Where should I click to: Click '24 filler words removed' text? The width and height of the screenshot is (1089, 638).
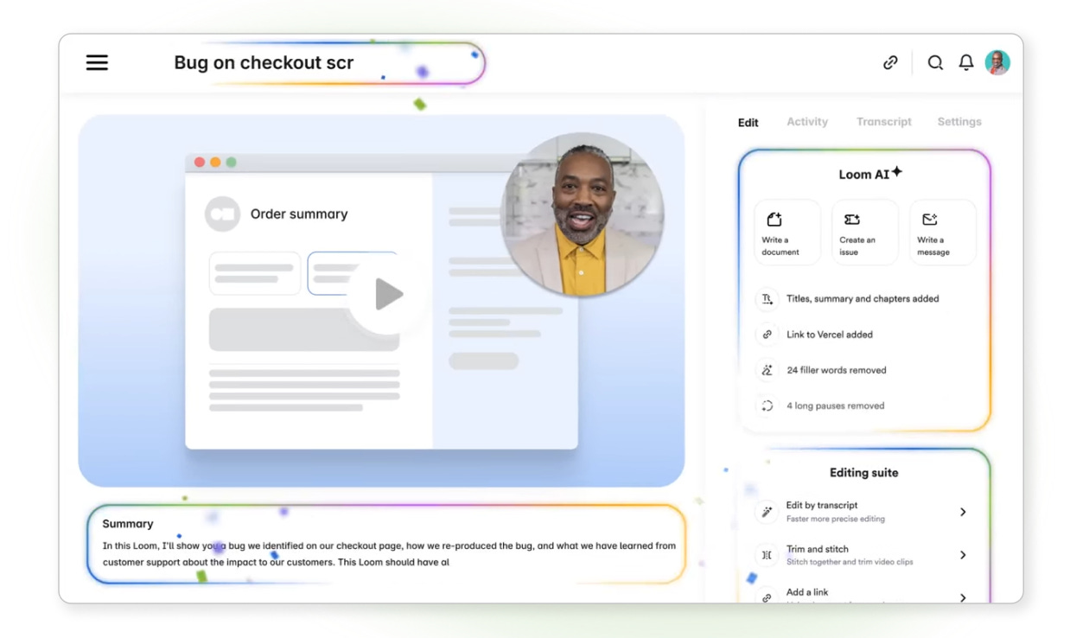[837, 370]
